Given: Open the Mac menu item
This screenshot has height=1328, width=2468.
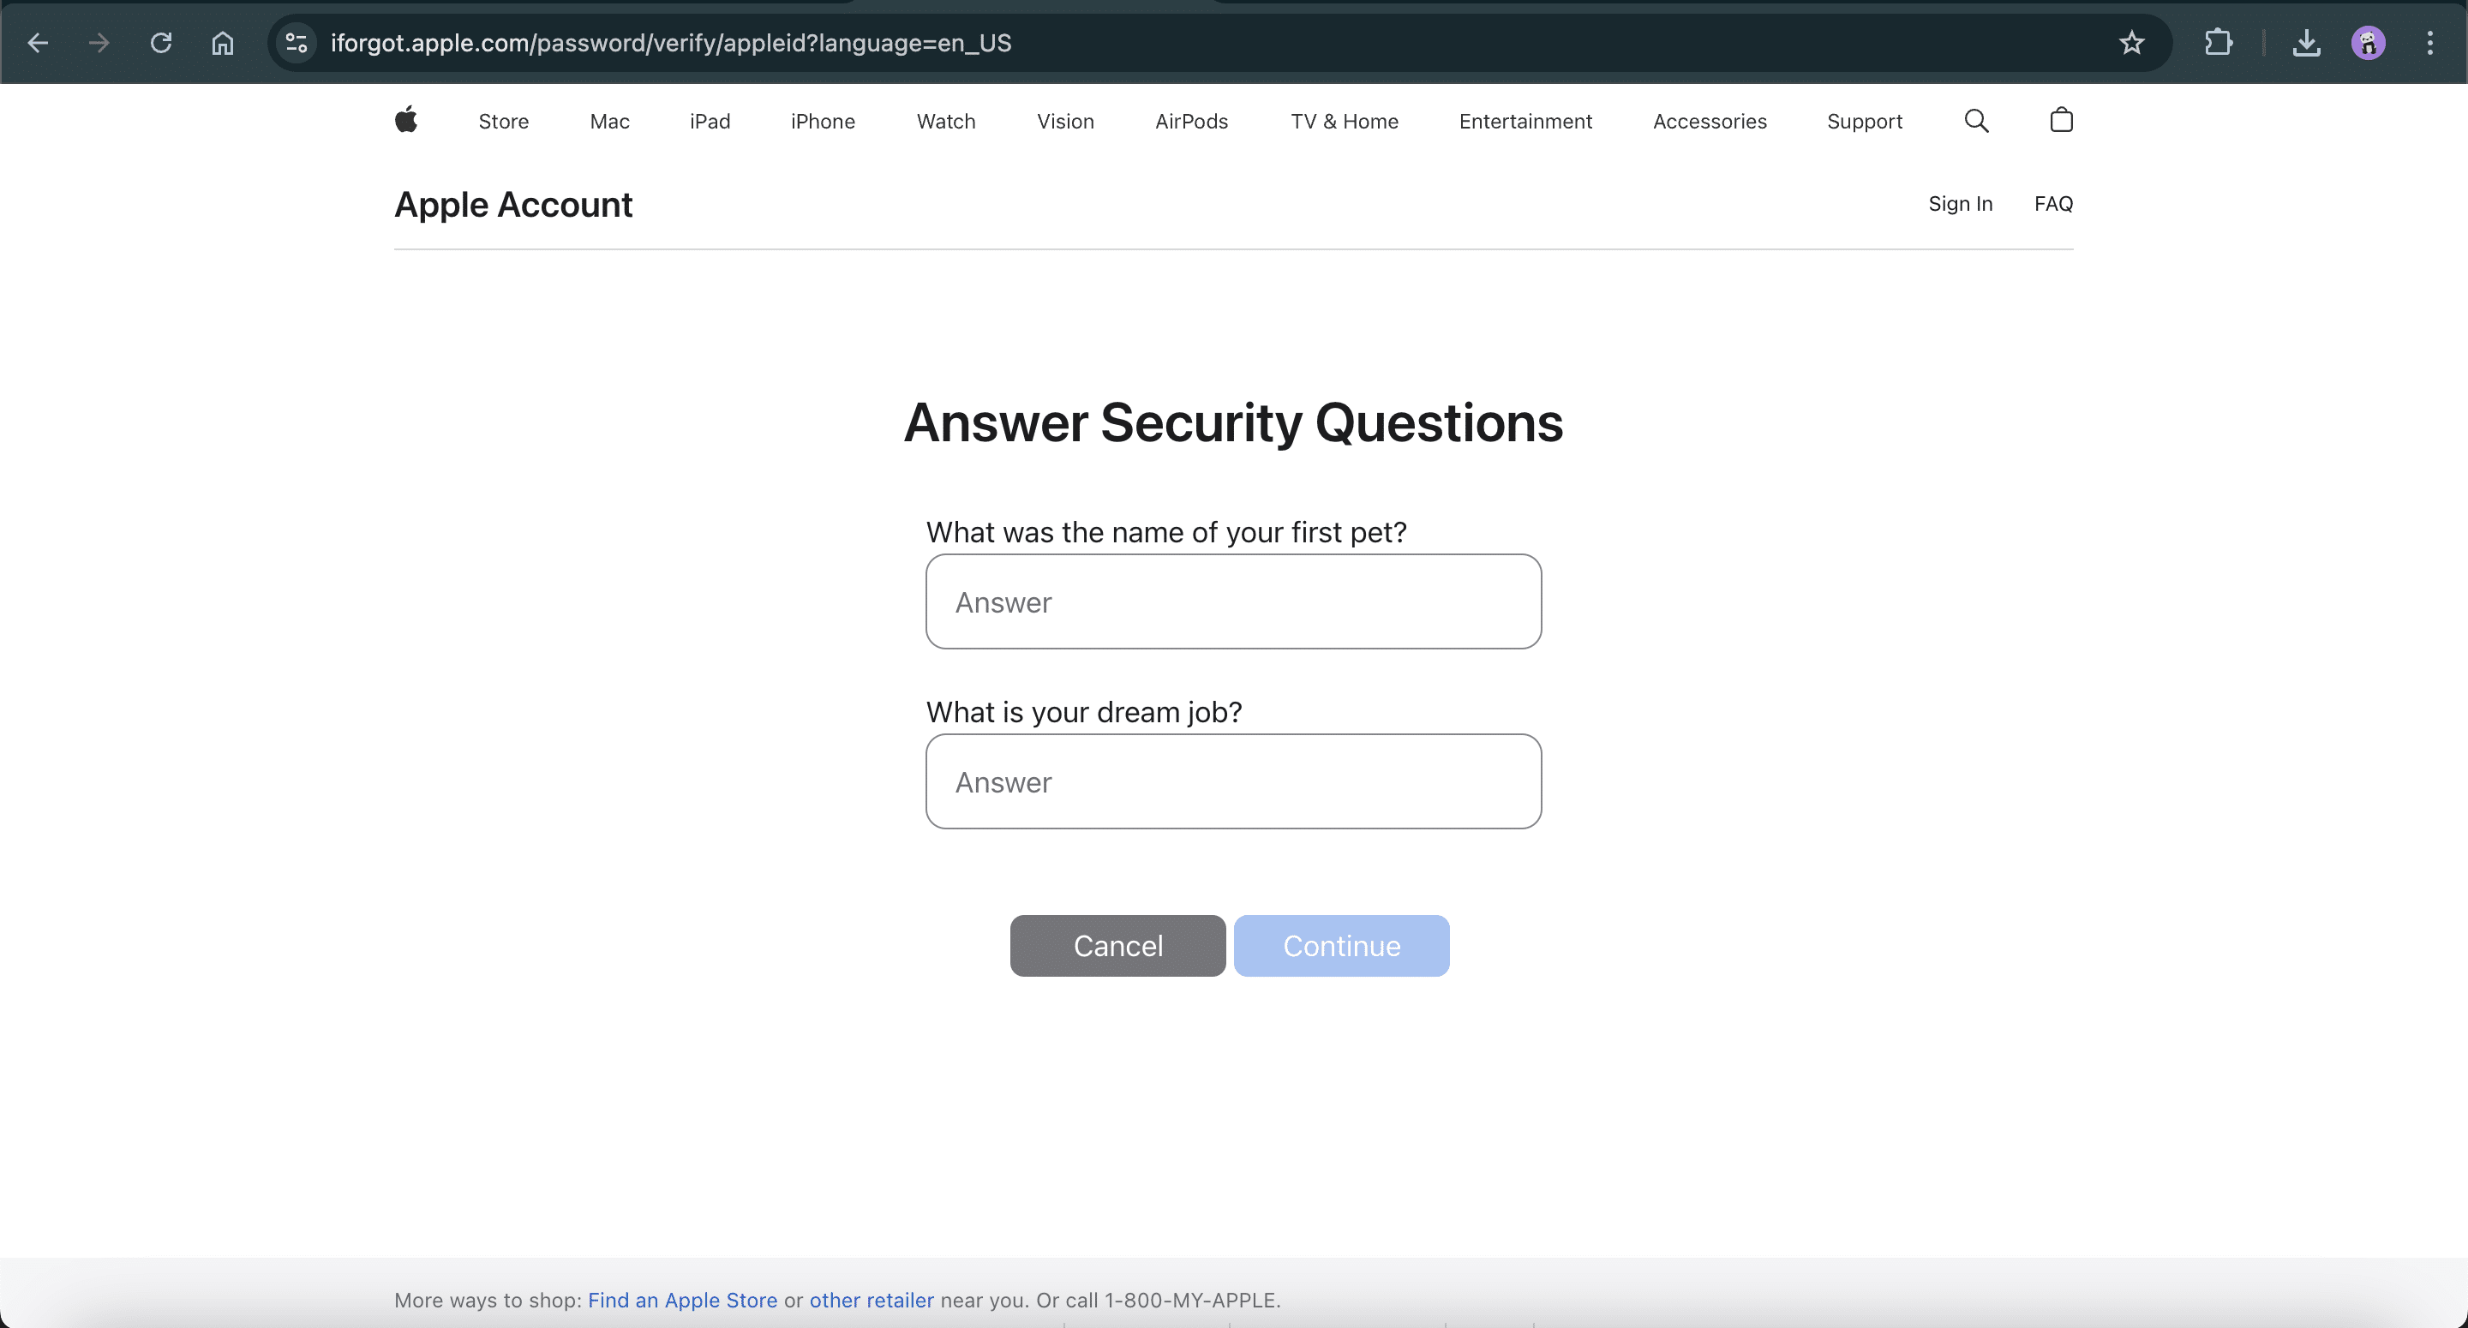Looking at the screenshot, I should tap(609, 122).
